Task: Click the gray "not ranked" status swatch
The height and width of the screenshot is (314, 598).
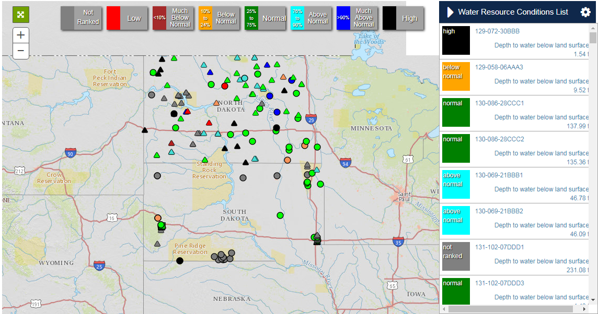Action: coord(456,257)
